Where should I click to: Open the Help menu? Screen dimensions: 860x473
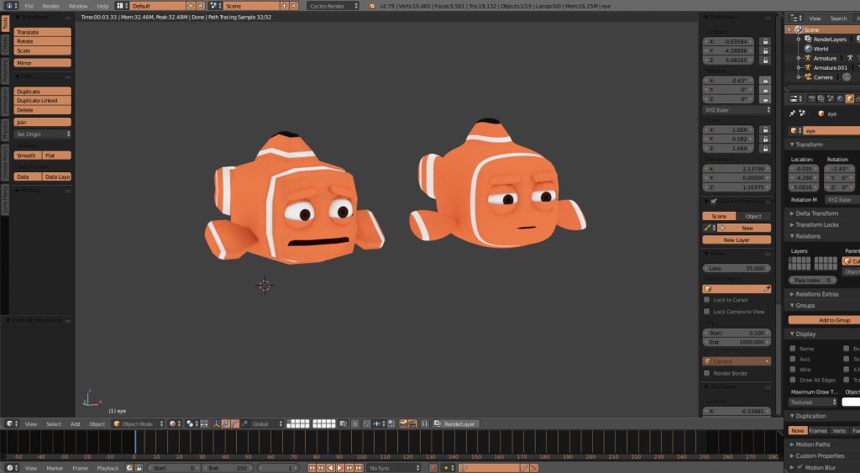click(102, 6)
